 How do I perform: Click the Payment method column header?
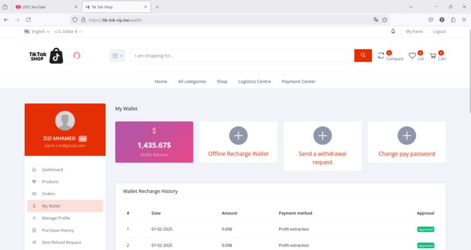[296, 213]
